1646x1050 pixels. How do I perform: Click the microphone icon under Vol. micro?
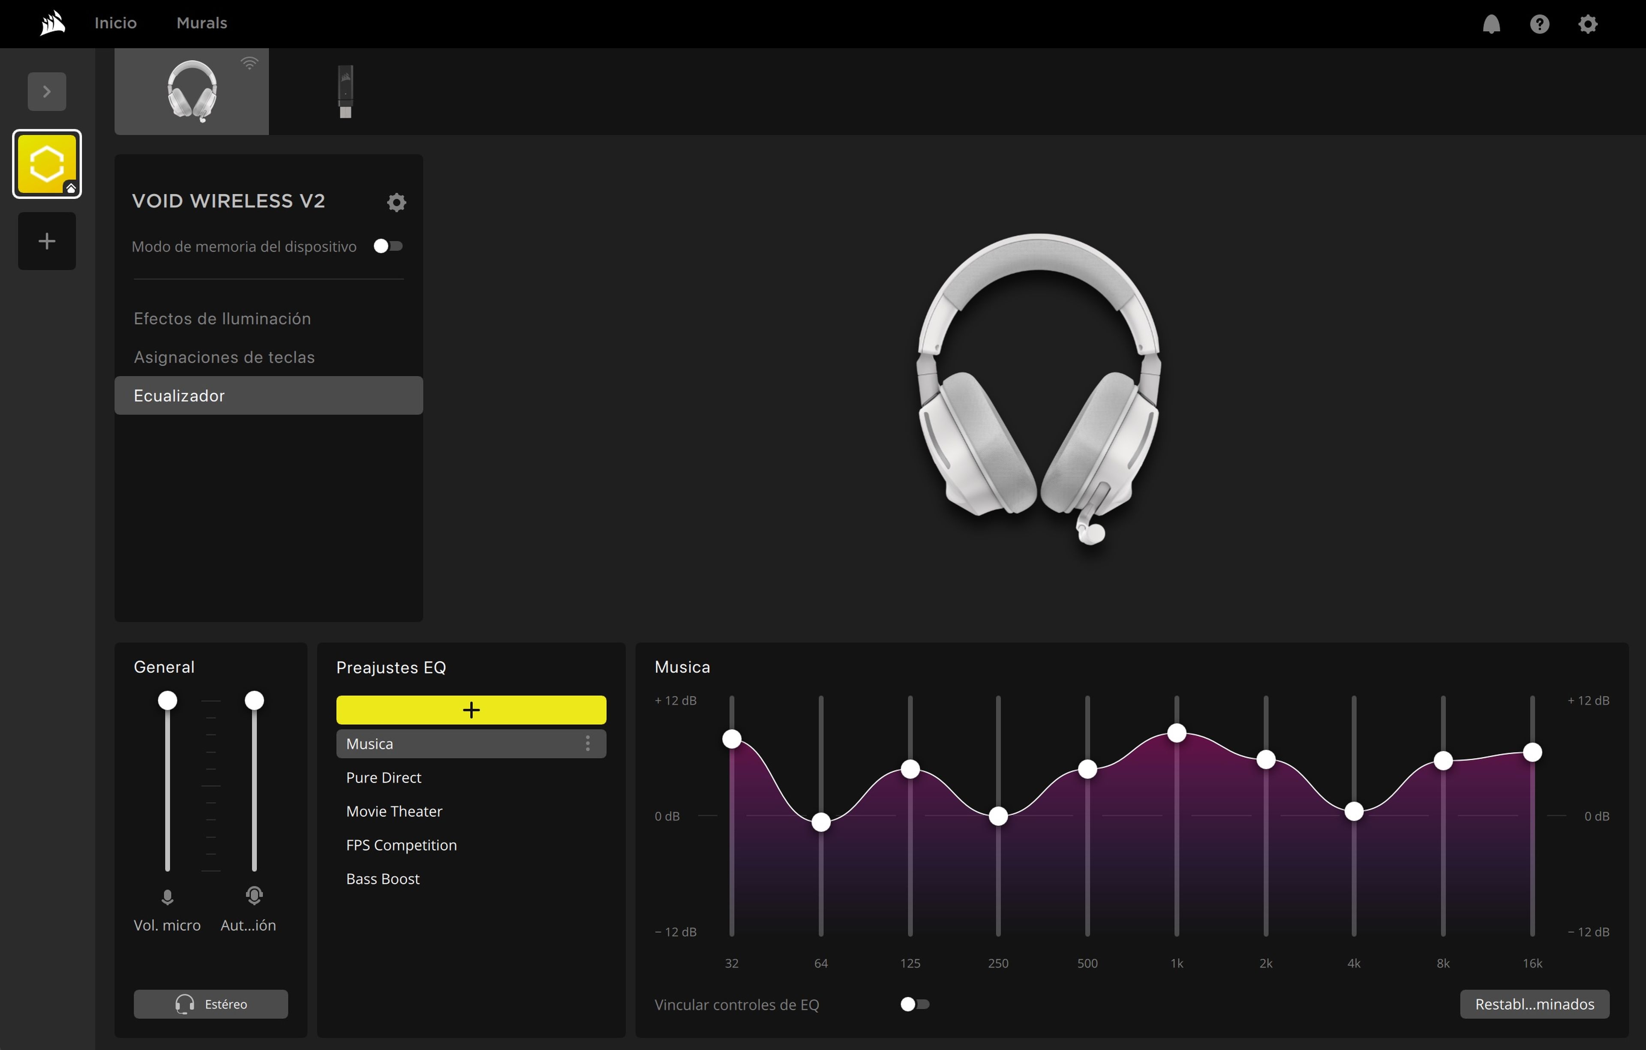168,897
